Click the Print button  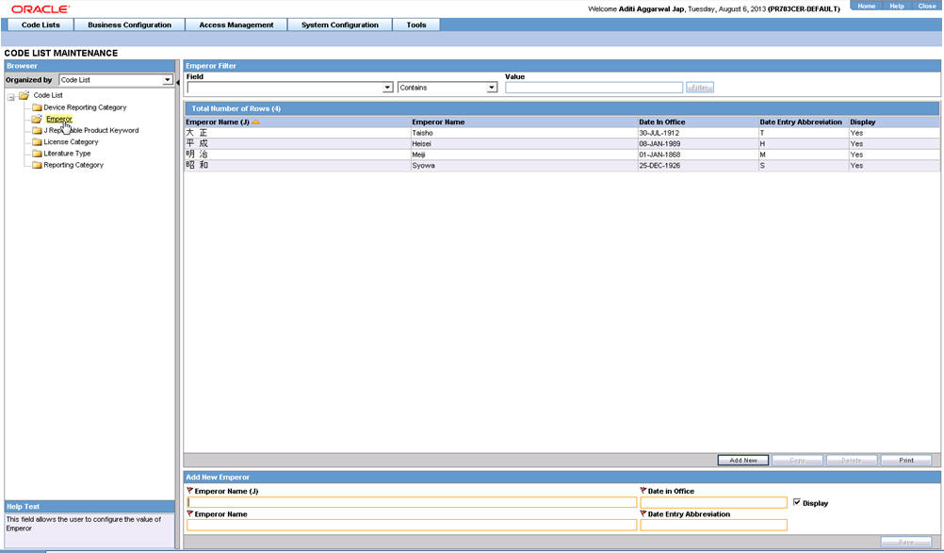(x=906, y=461)
